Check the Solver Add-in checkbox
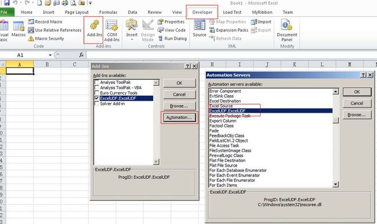 tap(97, 104)
